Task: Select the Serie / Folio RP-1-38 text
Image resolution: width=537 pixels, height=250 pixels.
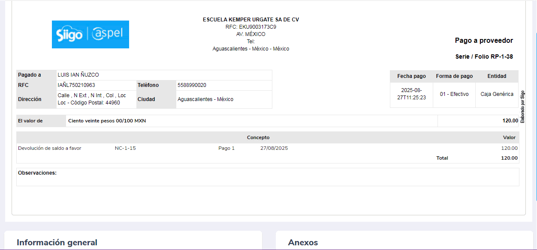Action: point(484,57)
